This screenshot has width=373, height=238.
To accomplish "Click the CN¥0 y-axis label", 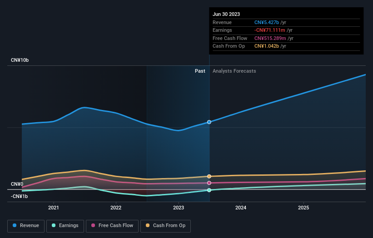I will click(x=17, y=184).
